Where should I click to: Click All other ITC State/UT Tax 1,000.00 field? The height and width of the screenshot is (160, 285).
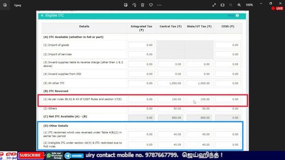[199, 83]
